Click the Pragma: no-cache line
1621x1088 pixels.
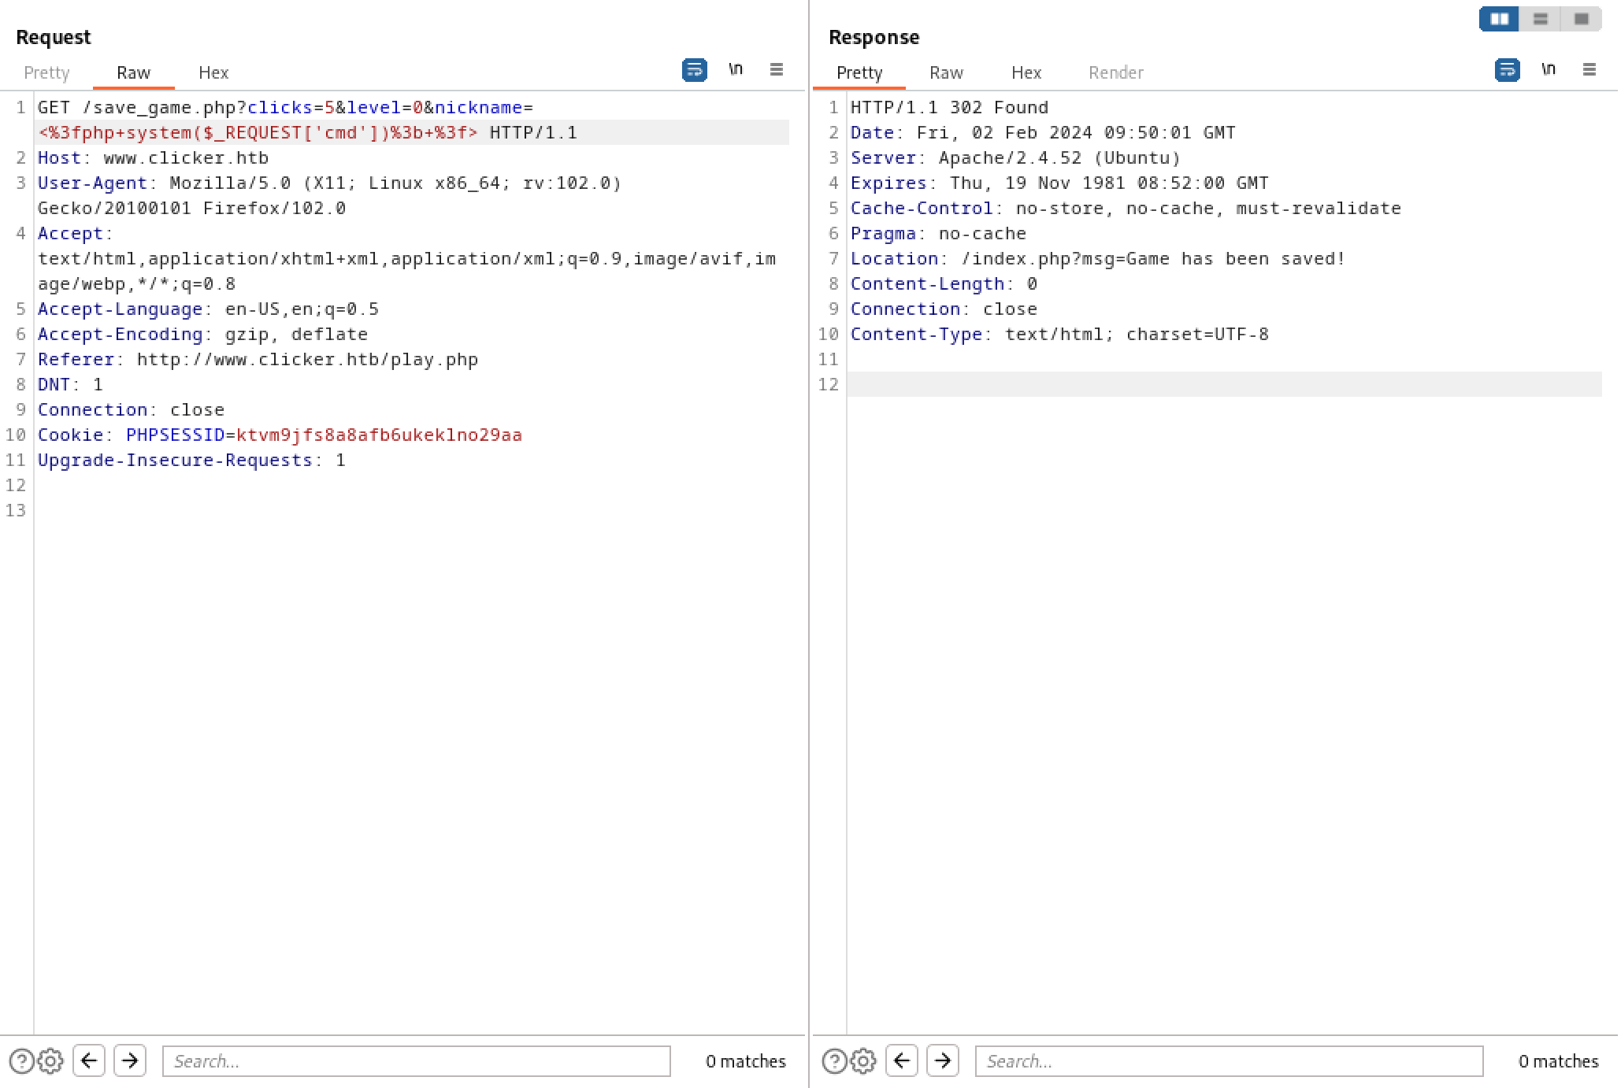point(938,233)
